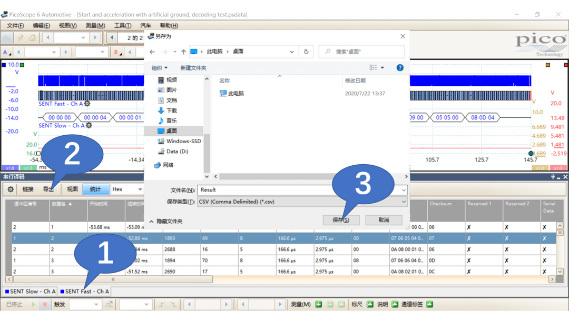569x320 pixels.
Task: Open help in the Save As dialog
Action: [400, 68]
